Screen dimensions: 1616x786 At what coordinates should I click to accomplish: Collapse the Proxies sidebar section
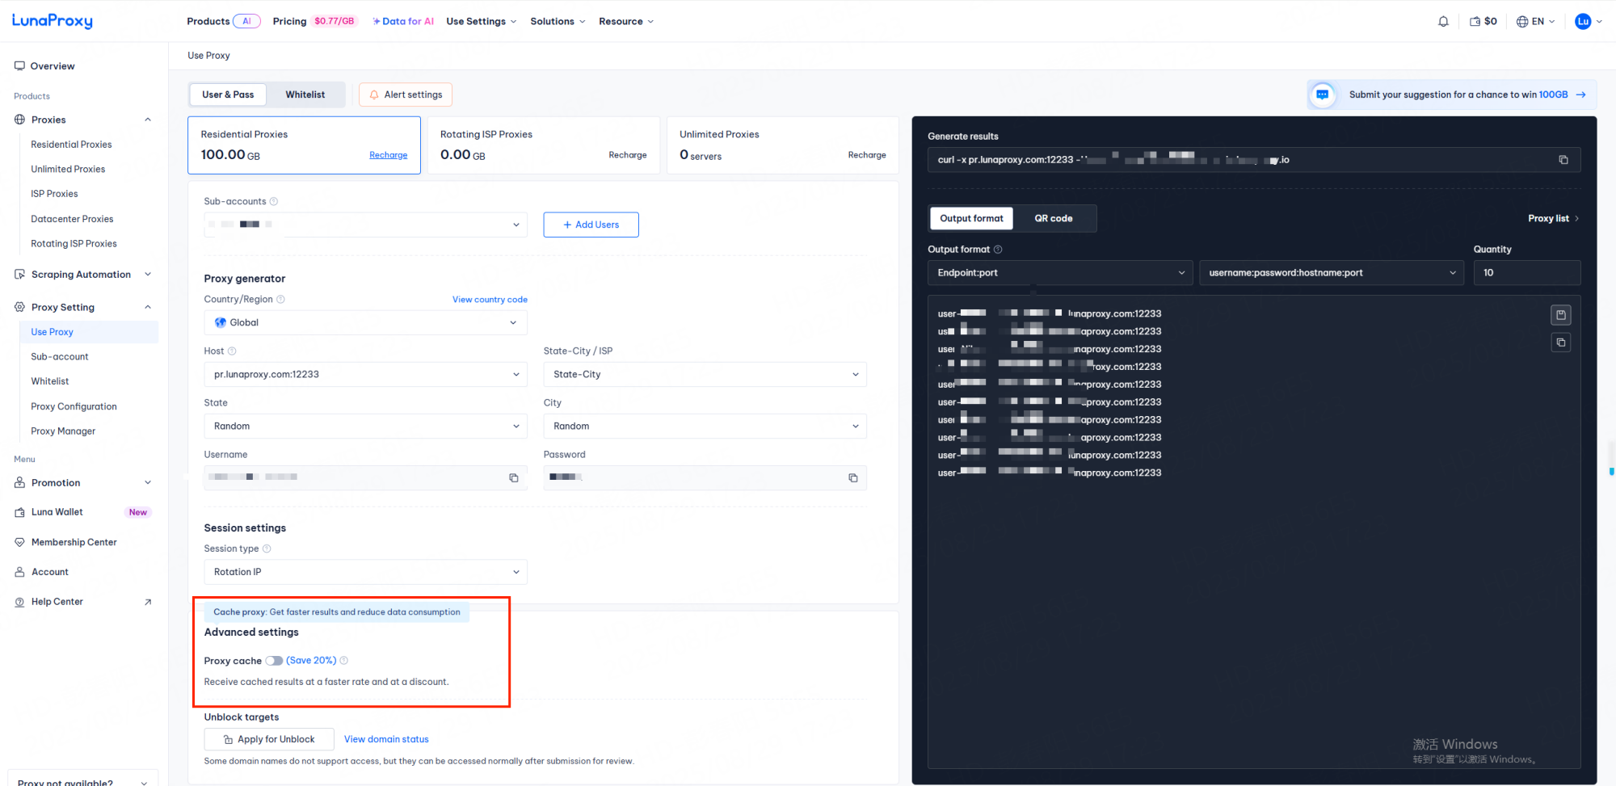point(148,120)
